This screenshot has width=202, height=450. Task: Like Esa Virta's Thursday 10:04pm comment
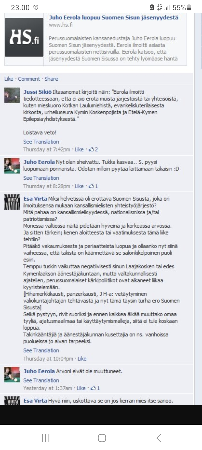82,359
